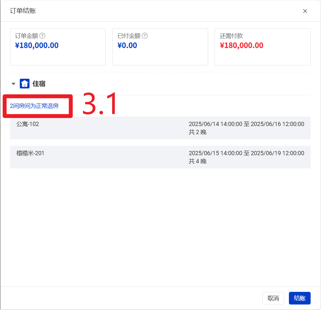This screenshot has width=321, height=310.
Task: Close the 订单结账 dialog with X
Action: [305, 11]
